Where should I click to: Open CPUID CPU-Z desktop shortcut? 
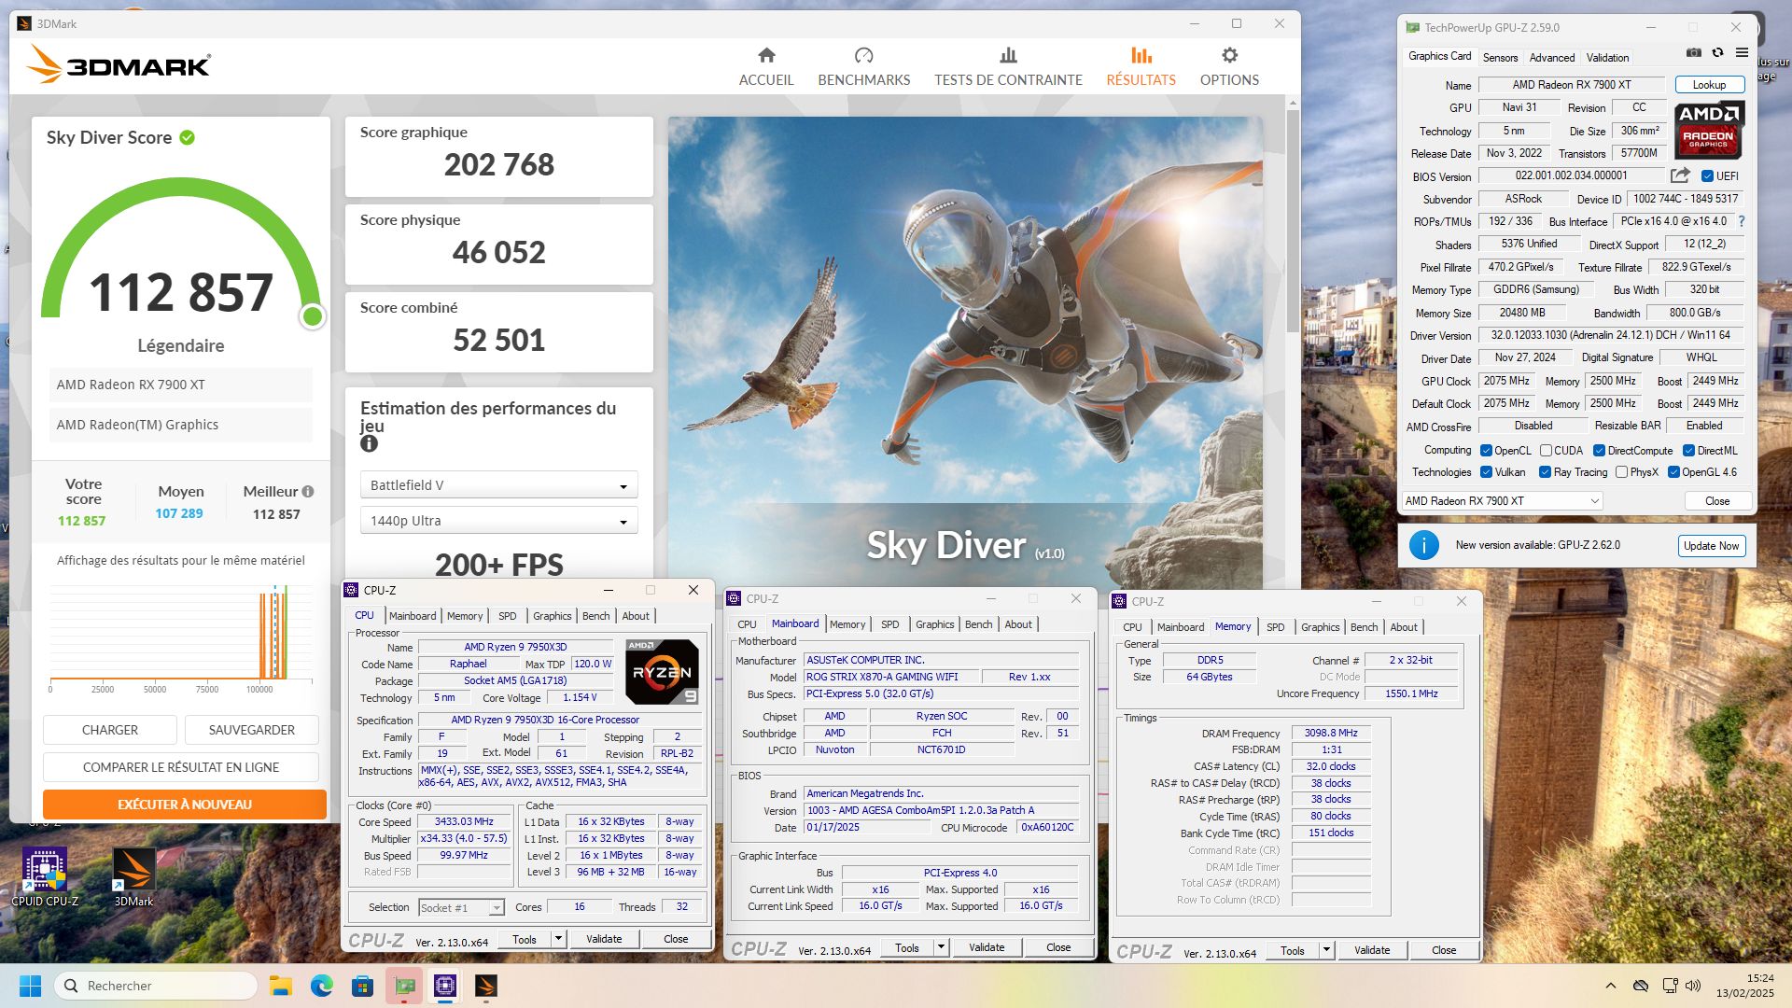(x=44, y=877)
